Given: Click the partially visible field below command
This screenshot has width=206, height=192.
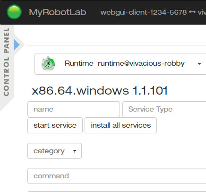Looking at the screenshot, I should [117, 192].
